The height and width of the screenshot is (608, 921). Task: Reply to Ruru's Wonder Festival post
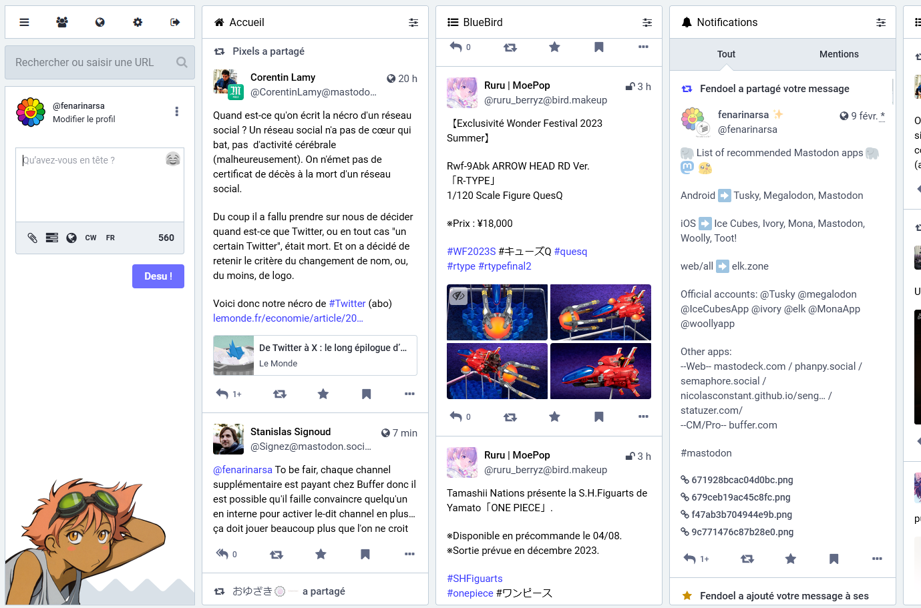pyautogui.click(x=456, y=416)
